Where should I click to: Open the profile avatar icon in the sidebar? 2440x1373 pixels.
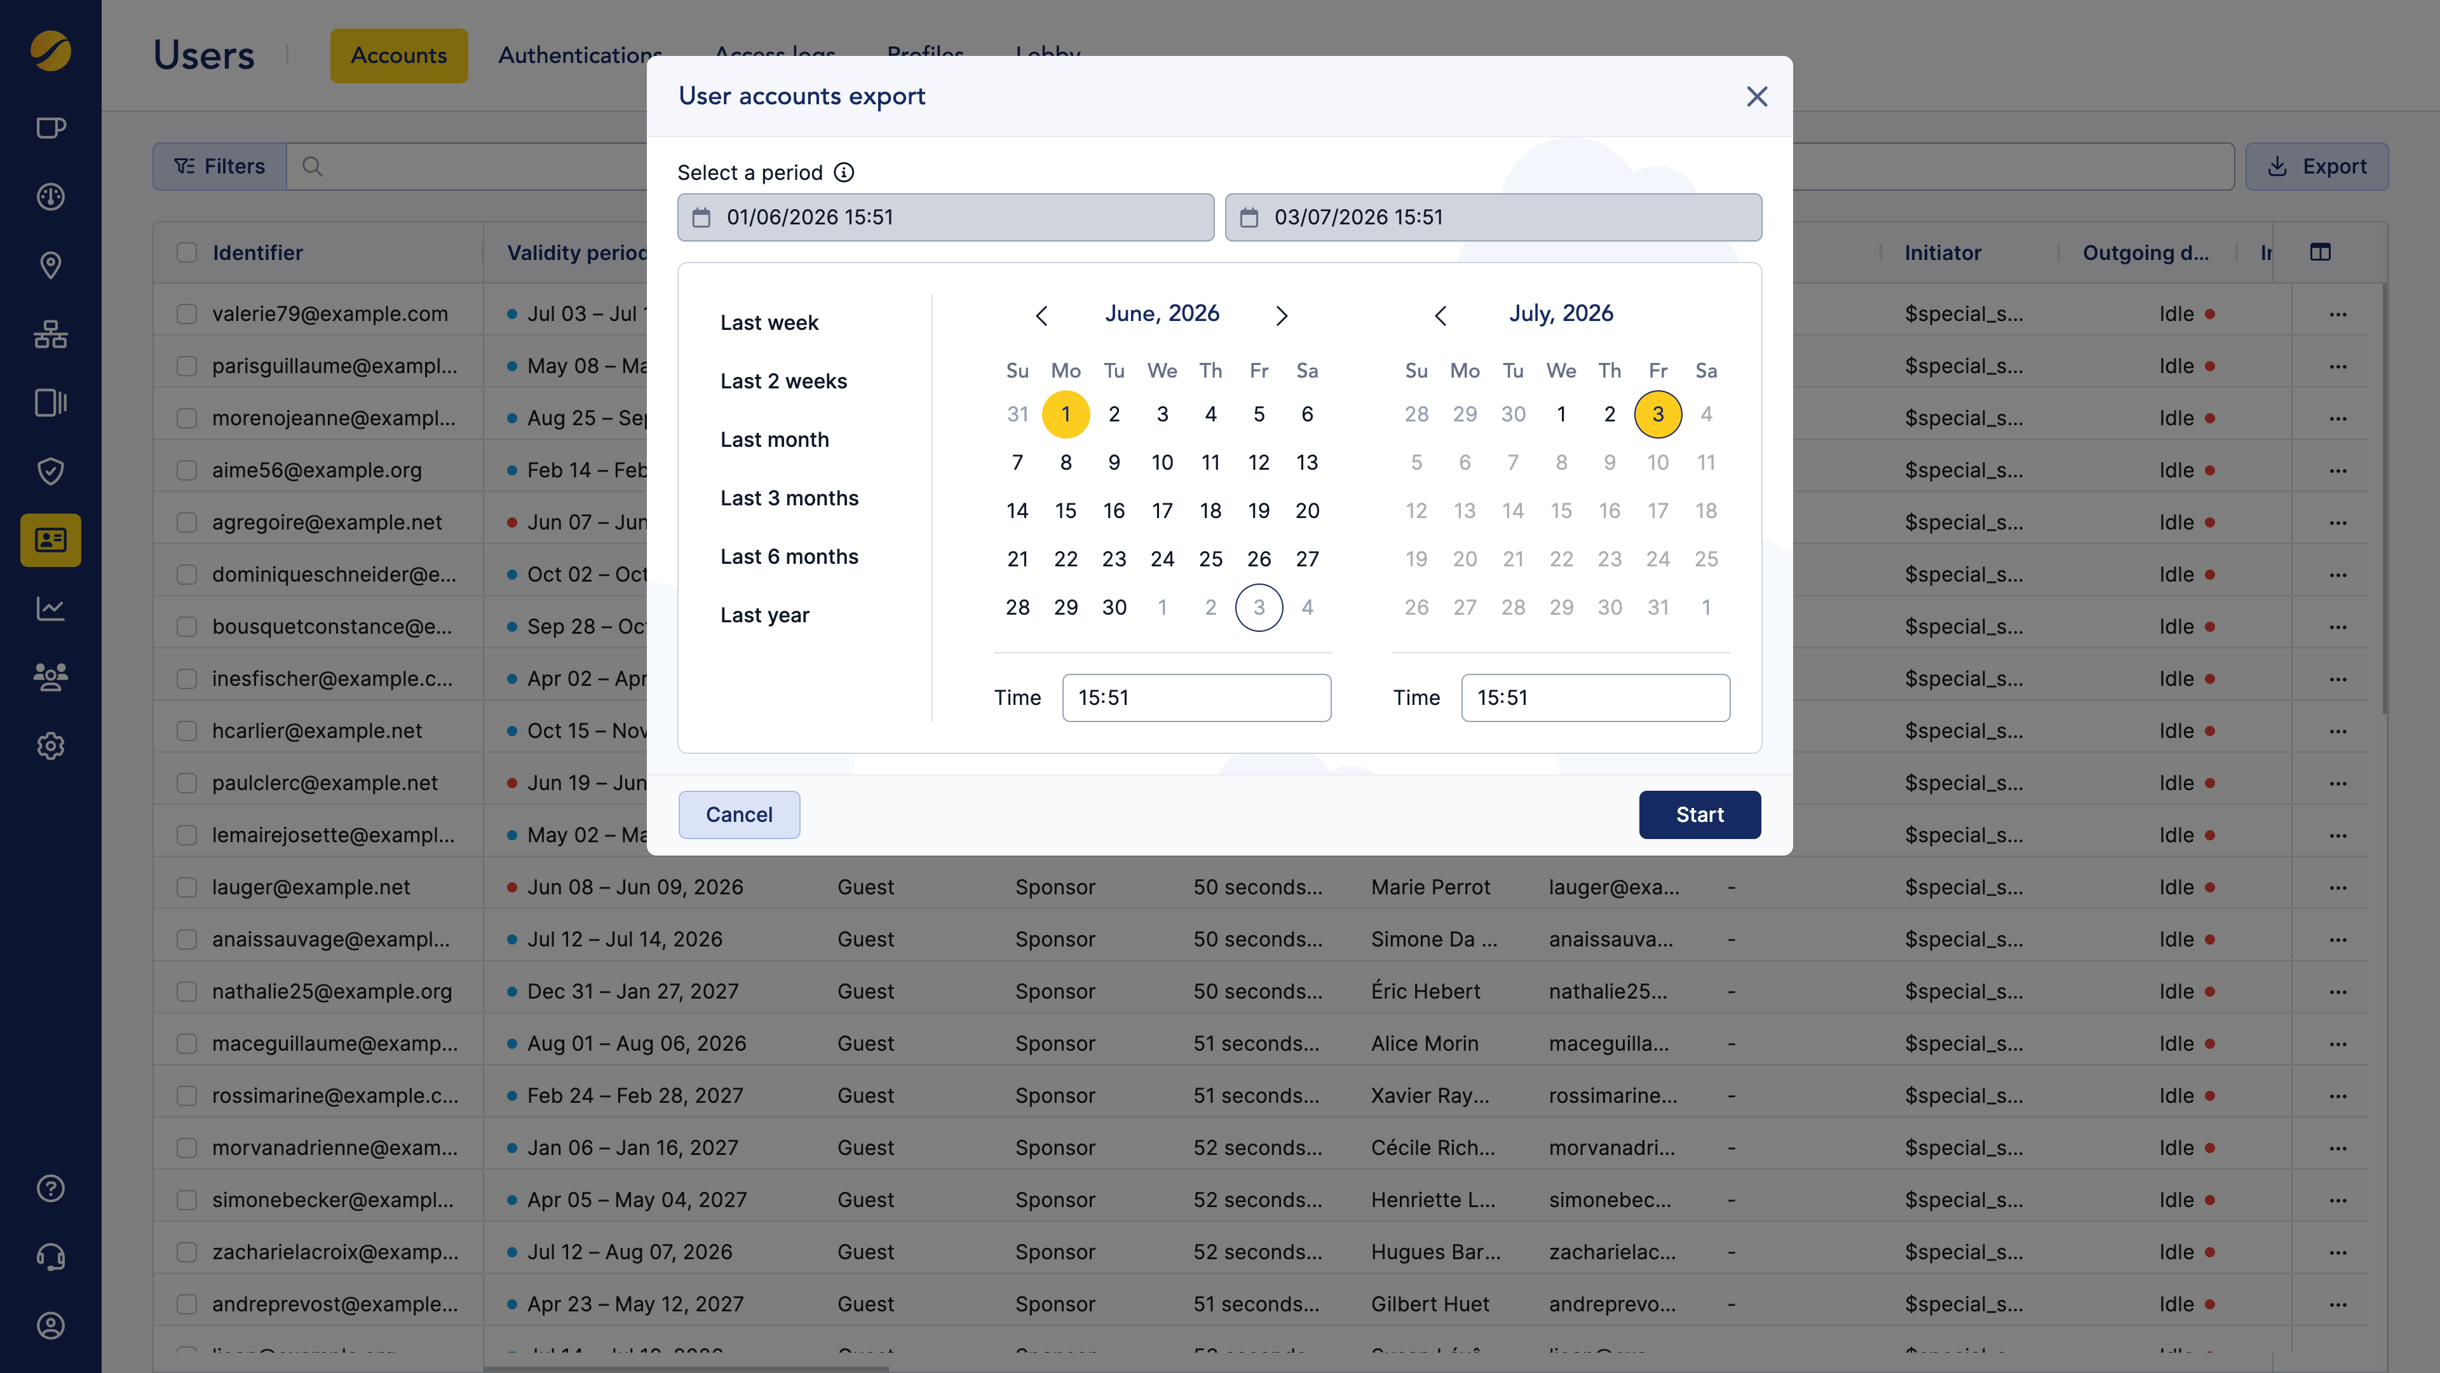pyautogui.click(x=50, y=1325)
